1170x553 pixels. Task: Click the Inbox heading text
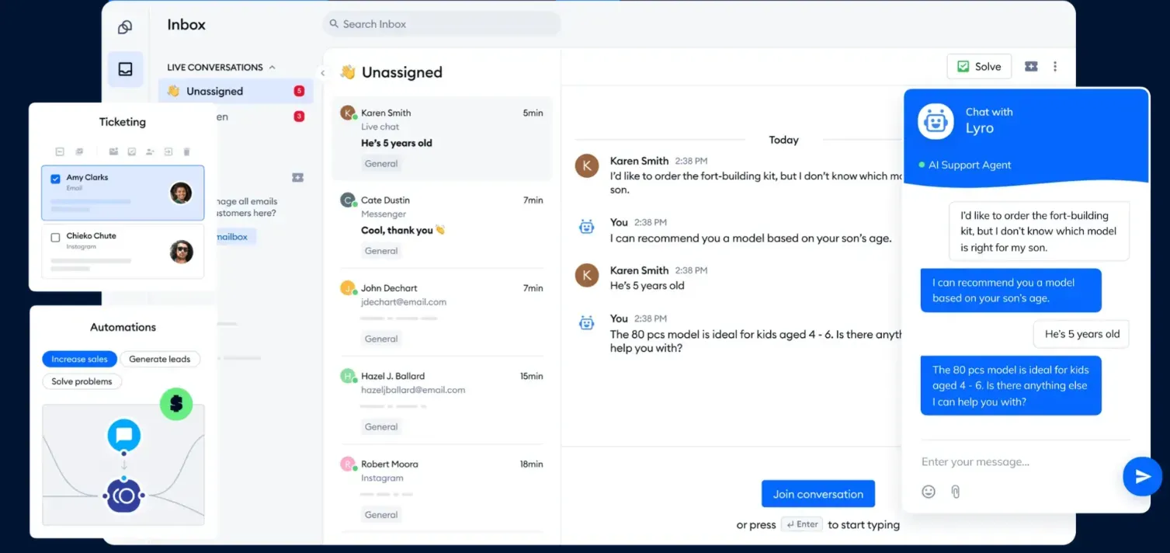[x=186, y=25]
